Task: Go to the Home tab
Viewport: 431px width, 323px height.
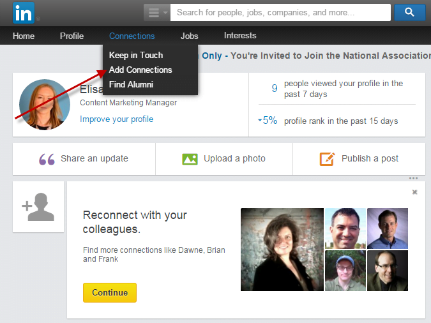Action: click(24, 36)
